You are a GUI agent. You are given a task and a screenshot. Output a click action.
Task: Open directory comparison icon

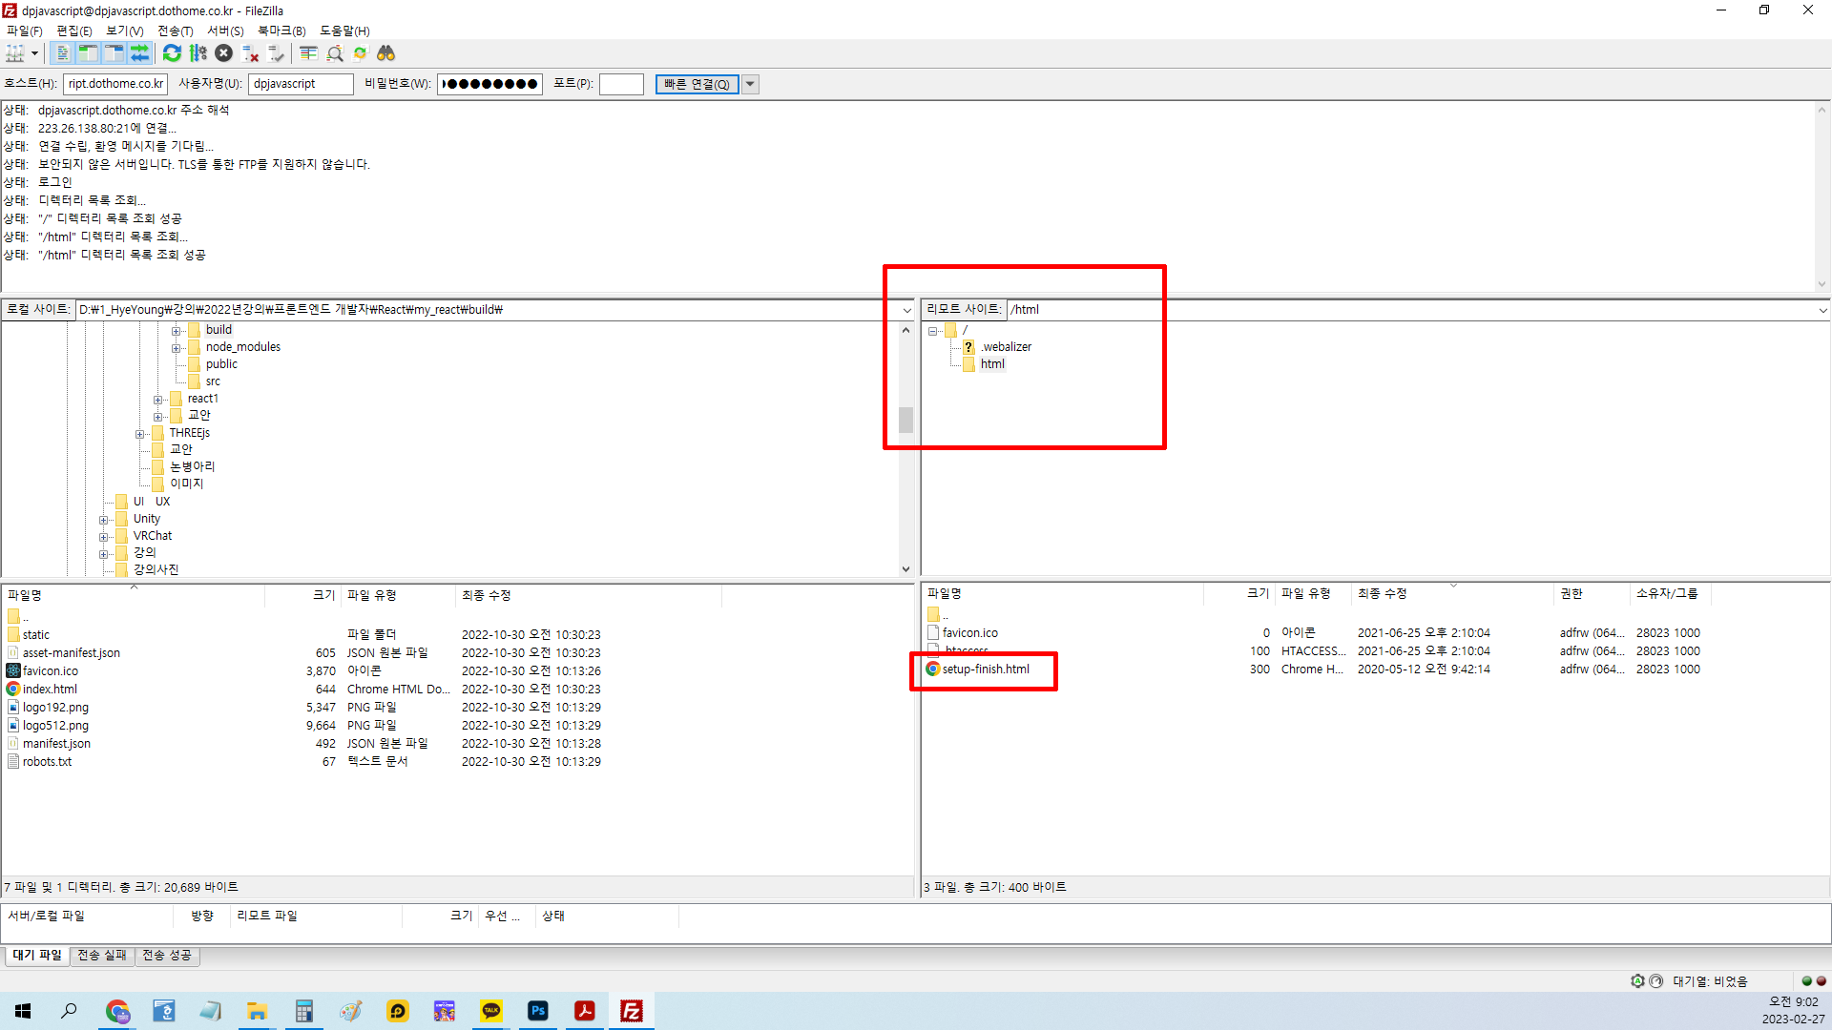coord(308,53)
